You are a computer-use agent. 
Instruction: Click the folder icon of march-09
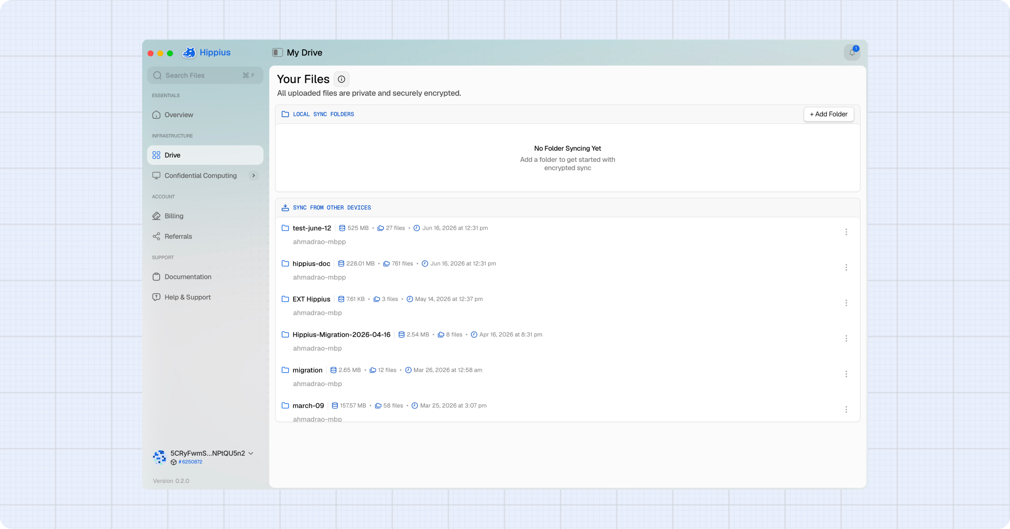(285, 405)
